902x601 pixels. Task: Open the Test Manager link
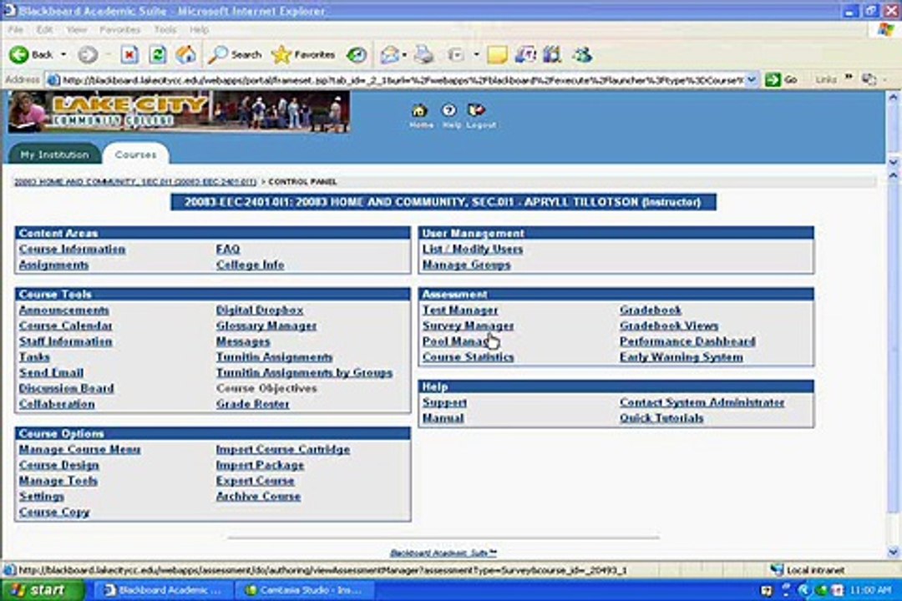point(460,310)
